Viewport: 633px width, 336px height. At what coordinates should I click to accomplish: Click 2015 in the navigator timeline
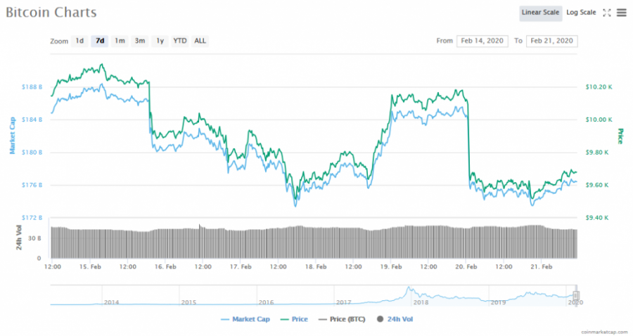tap(188, 302)
